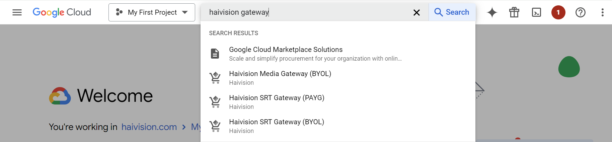Click the project picker dropdown arrow
The height and width of the screenshot is (142, 612).
coord(185,12)
